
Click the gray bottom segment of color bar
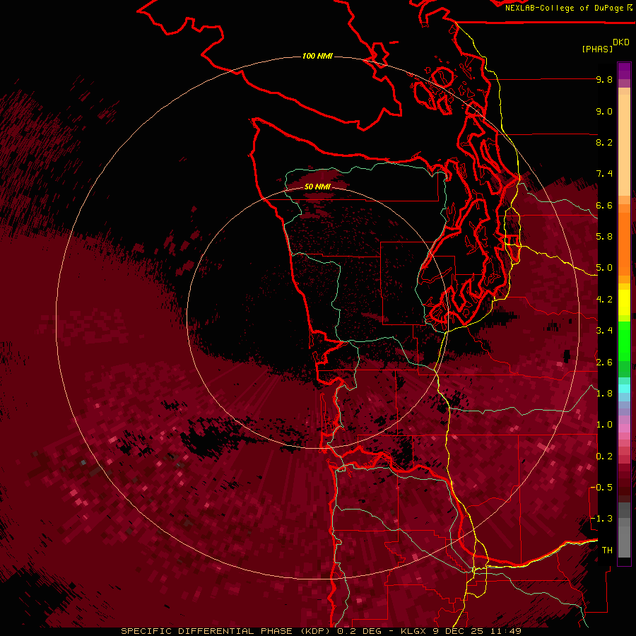point(624,531)
